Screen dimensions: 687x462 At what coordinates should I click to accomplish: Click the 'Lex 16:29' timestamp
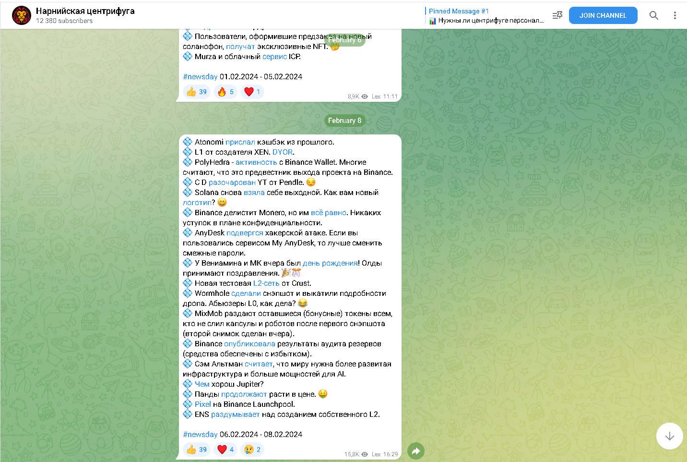point(385,454)
